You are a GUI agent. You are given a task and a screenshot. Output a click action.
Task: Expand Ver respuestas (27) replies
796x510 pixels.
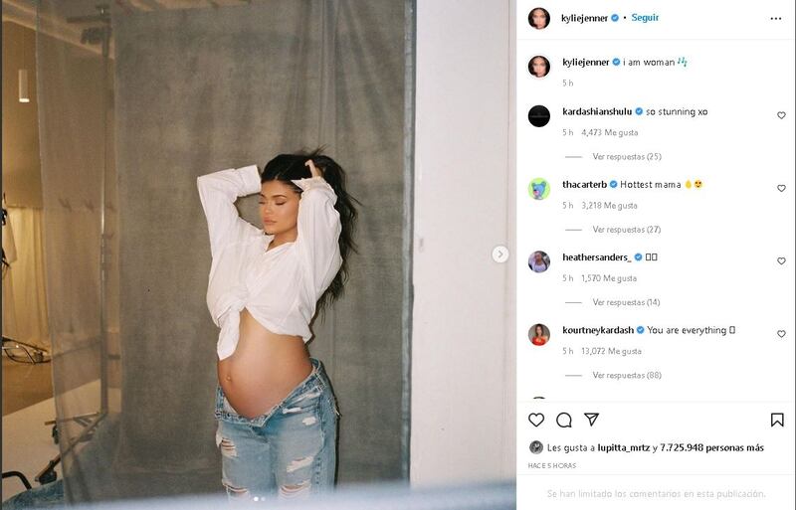pos(627,230)
